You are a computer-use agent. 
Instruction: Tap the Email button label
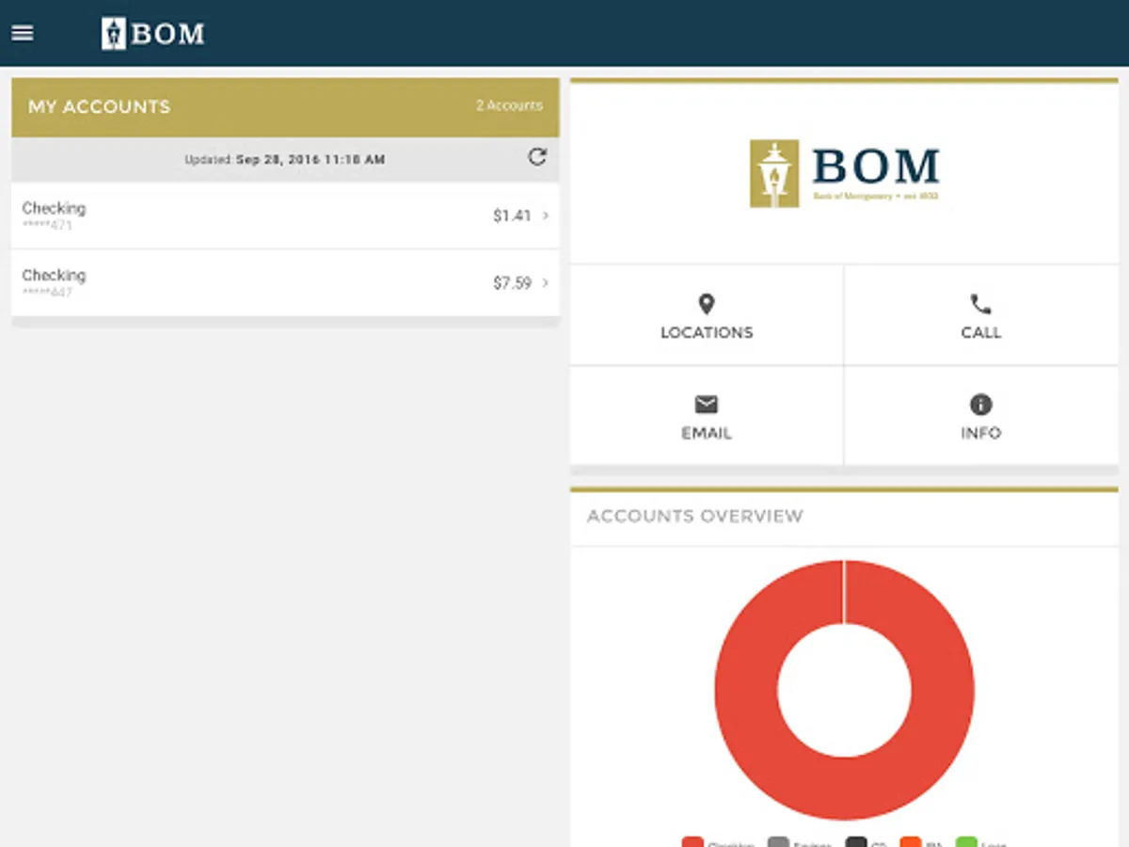[x=707, y=433]
